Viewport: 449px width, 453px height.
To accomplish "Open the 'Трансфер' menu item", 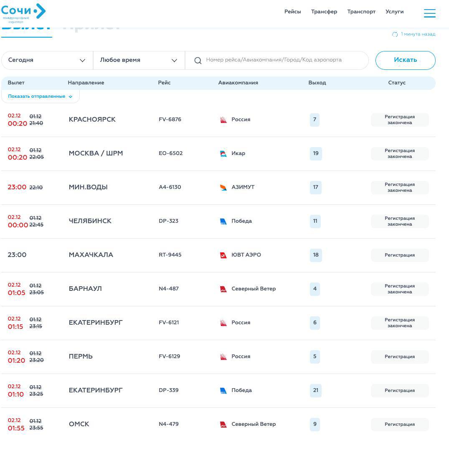I will 324,12.
